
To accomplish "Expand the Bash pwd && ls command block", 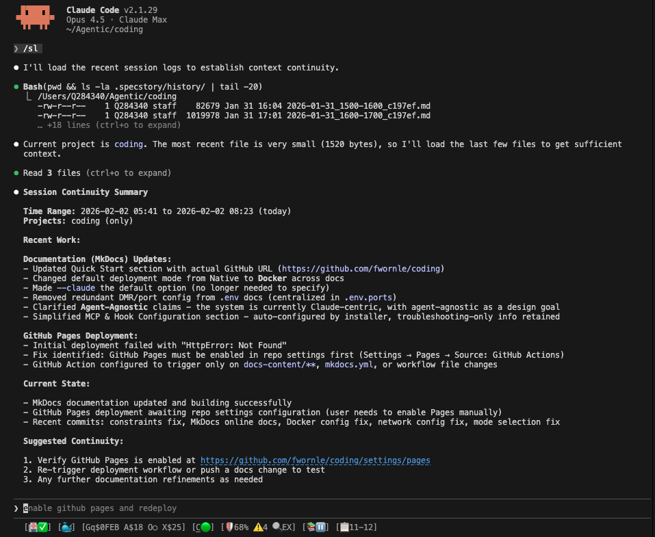I will [x=142, y=87].
